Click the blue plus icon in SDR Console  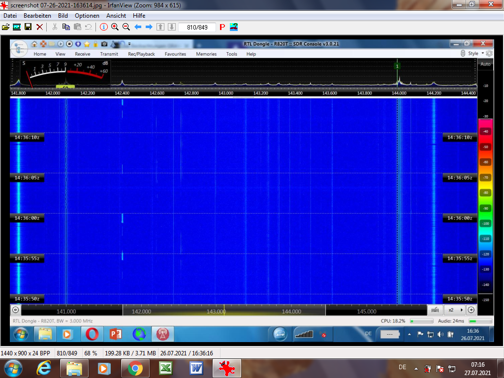(78, 44)
